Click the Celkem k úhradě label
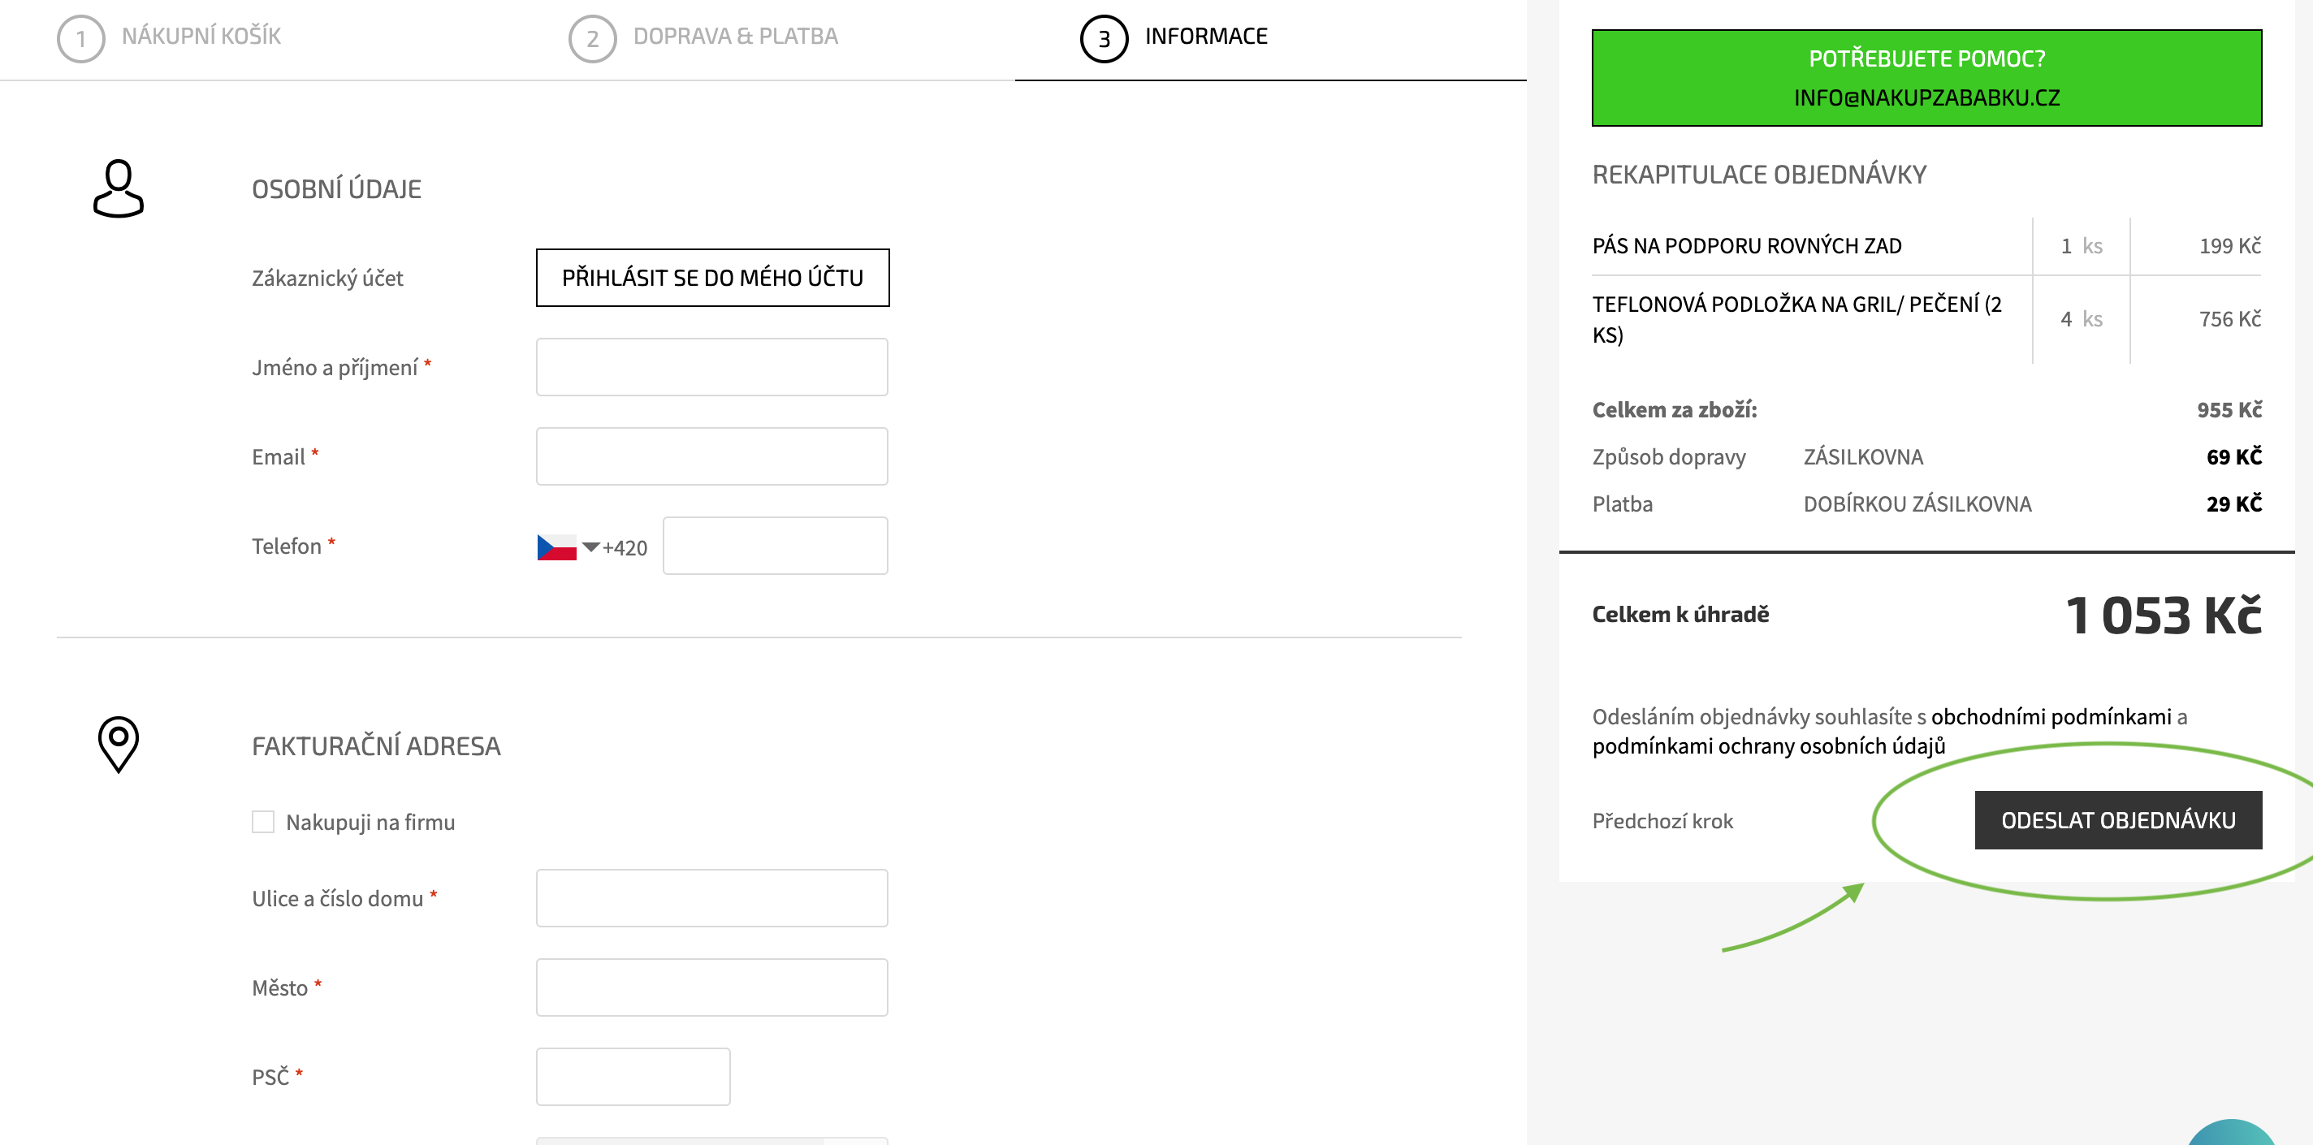The height and width of the screenshot is (1145, 2313). [x=1680, y=614]
